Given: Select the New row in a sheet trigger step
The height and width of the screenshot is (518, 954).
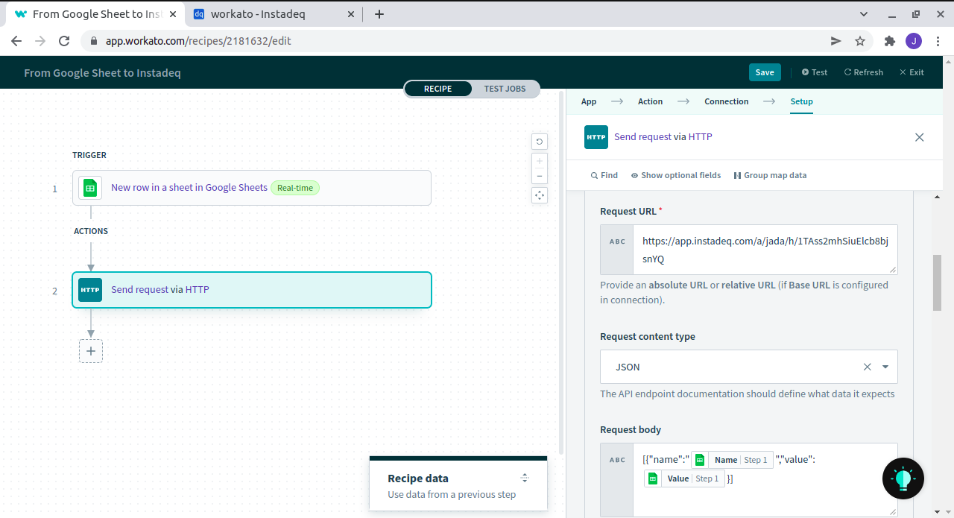Looking at the screenshot, I should (252, 188).
